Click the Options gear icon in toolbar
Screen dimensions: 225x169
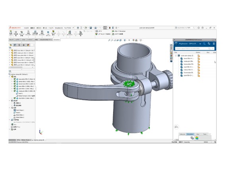[116, 28]
